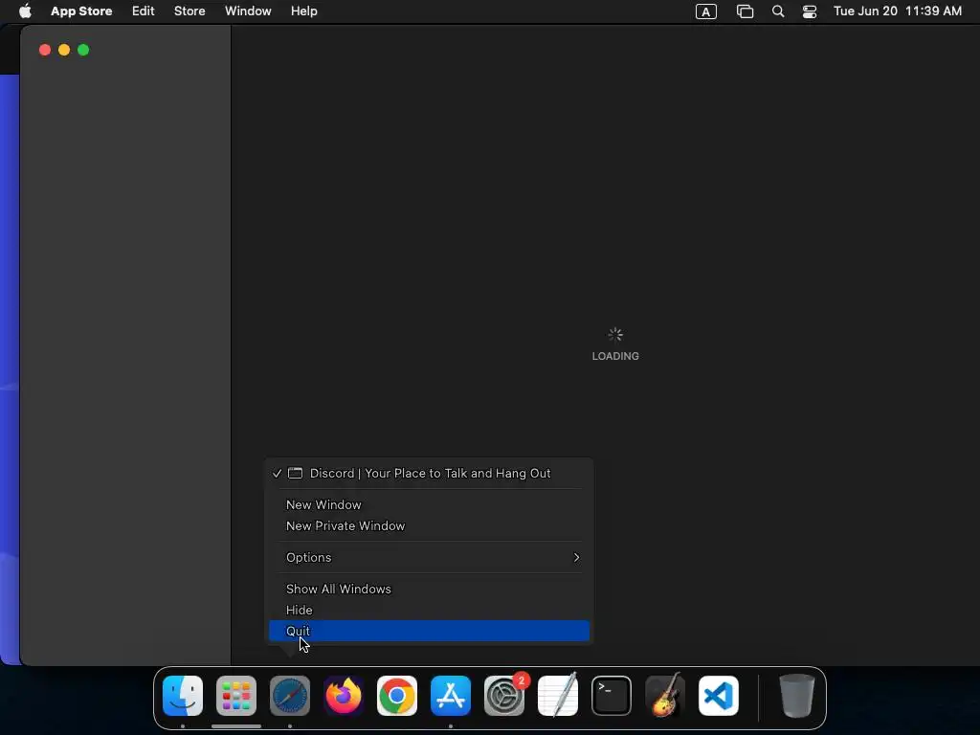980x735 pixels.
Task: Open the Apple menu
Action: (25, 11)
